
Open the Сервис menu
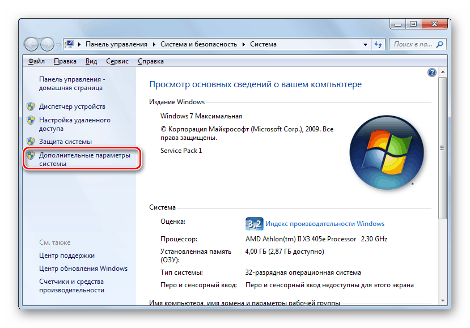(x=117, y=61)
